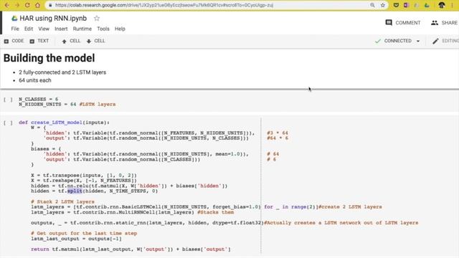Click the '#64 * 6' comment
This screenshot has width=459, height=258.
click(x=278, y=138)
